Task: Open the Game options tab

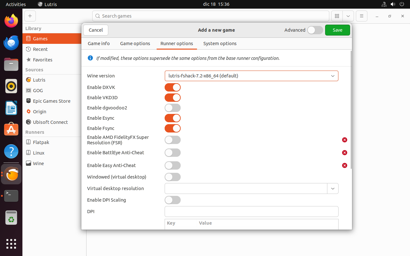Action: click(135, 44)
